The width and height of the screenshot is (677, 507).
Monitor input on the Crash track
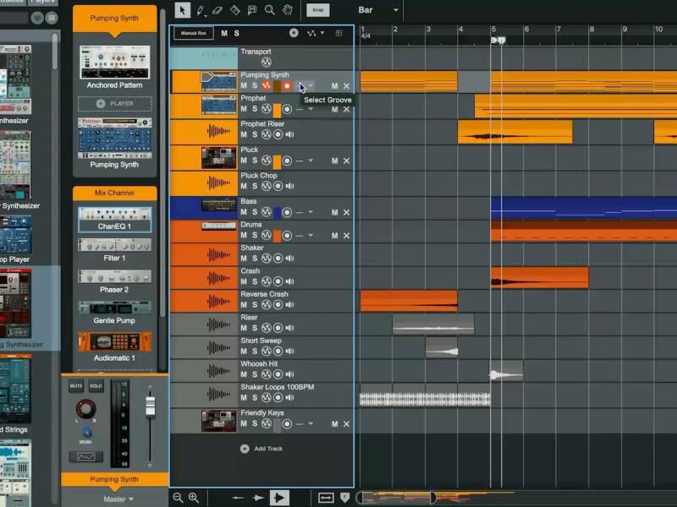pos(289,283)
